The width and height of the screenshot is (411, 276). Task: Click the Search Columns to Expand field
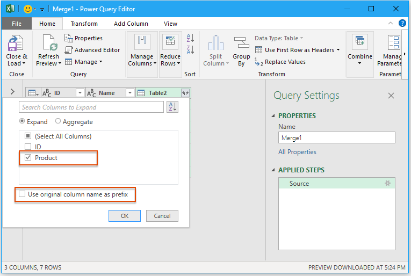pyautogui.click(x=91, y=107)
